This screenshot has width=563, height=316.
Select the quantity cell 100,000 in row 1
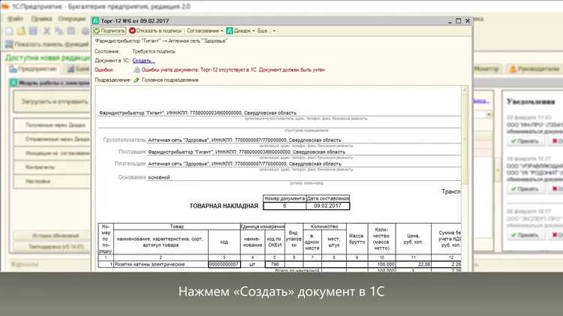(x=381, y=264)
